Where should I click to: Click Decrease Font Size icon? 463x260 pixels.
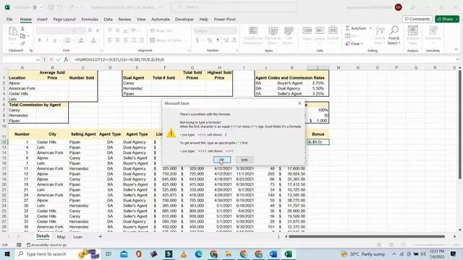[98, 30]
